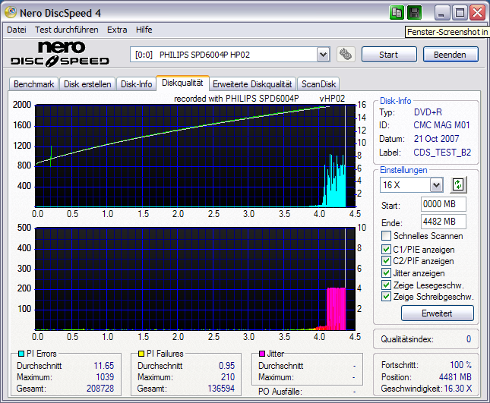Viewport: 490px width, 403px height.
Task: Uncheck C1/PIE anzeigen
Action: tap(386, 249)
